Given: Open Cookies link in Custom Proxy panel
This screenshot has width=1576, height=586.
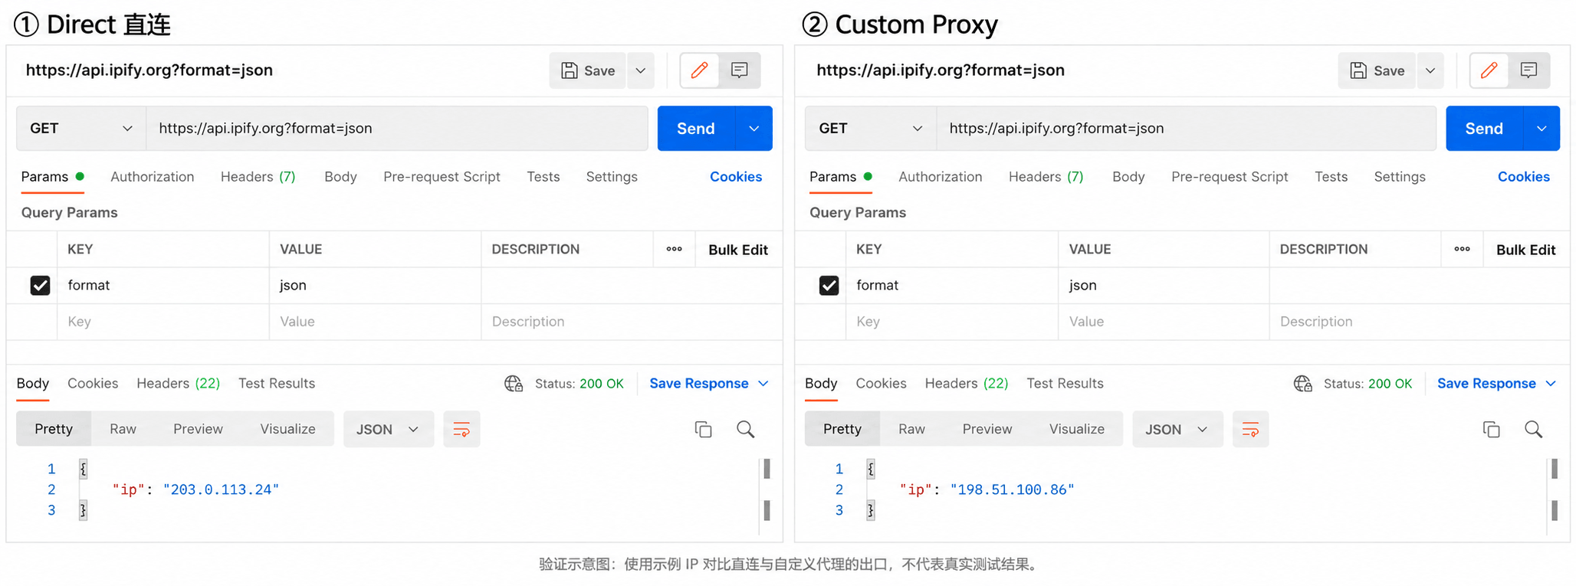Looking at the screenshot, I should [1523, 177].
